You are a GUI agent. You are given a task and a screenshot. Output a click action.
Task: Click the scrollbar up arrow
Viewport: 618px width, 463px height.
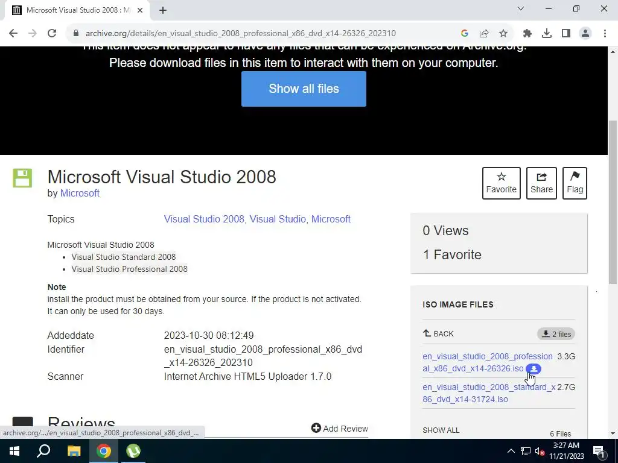pyautogui.click(x=613, y=52)
